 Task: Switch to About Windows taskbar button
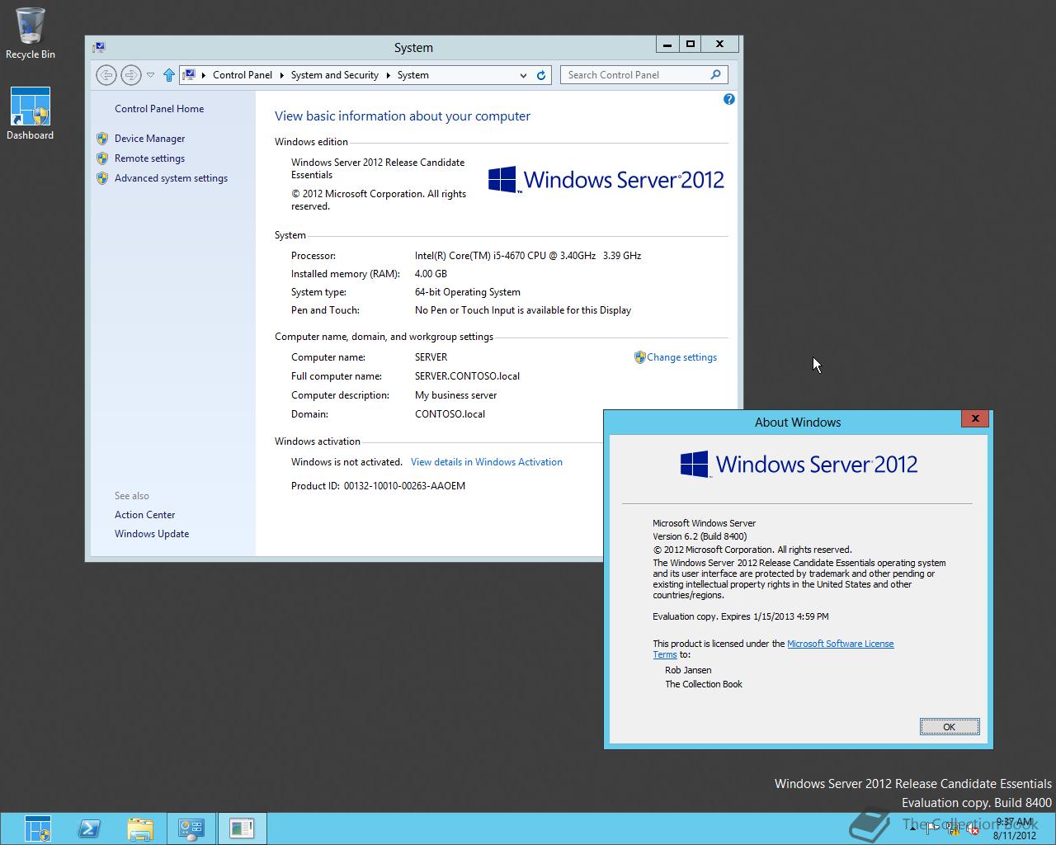242,828
